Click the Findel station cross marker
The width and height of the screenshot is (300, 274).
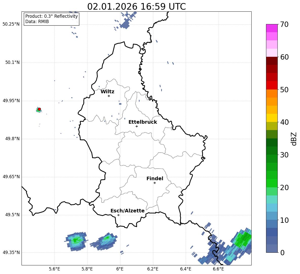pos(155,183)
